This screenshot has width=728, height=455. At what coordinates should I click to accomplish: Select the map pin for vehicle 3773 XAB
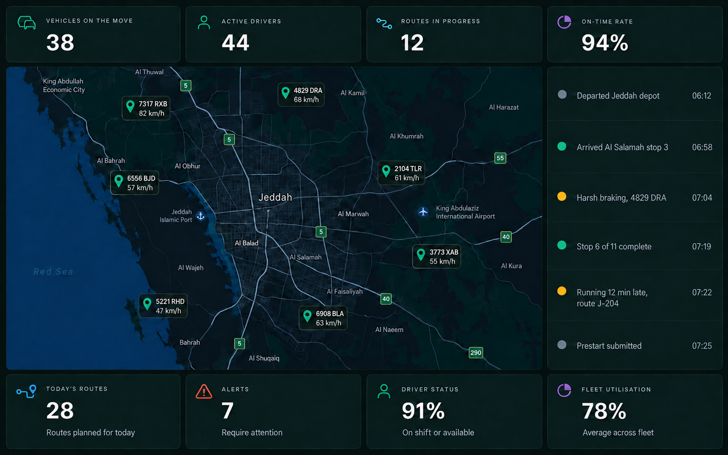(421, 255)
